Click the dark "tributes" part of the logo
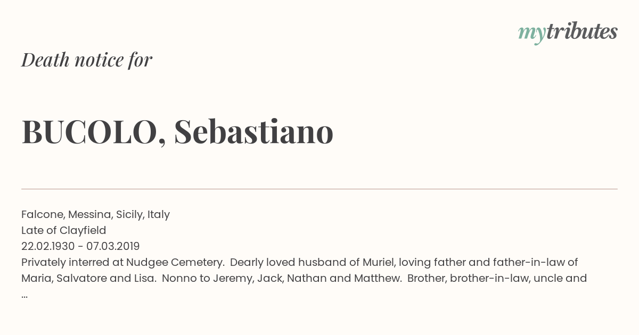Image resolution: width=639 pixels, height=335 pixels. coord(581,31)
